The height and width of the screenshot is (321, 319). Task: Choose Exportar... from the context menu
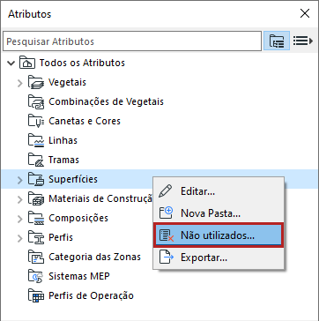(219, 258)
